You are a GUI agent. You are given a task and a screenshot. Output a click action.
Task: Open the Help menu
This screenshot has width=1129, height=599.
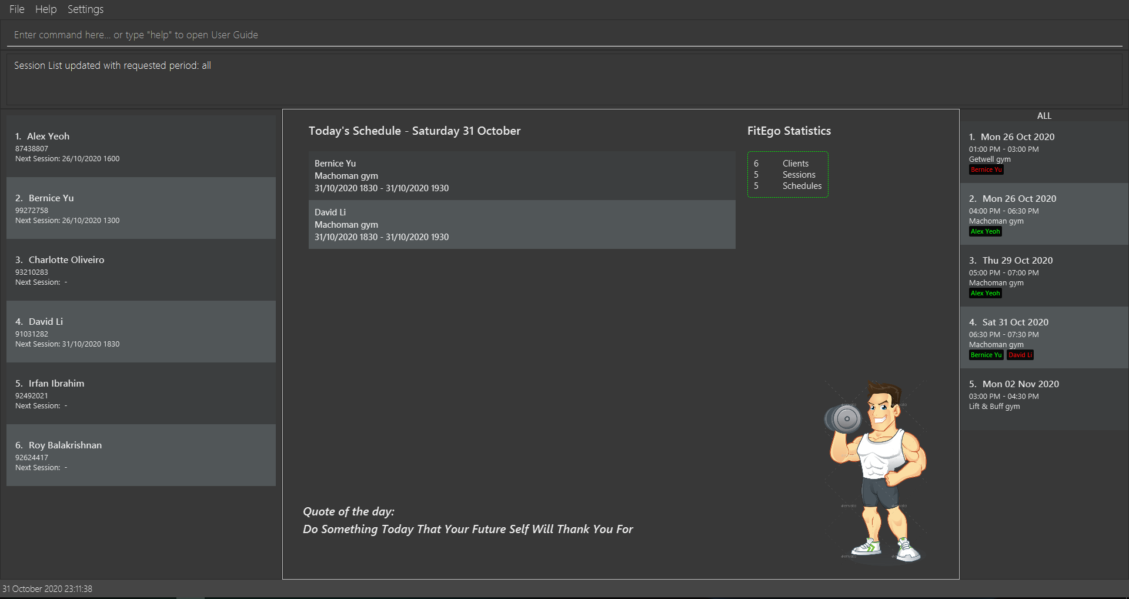[46, 9]
